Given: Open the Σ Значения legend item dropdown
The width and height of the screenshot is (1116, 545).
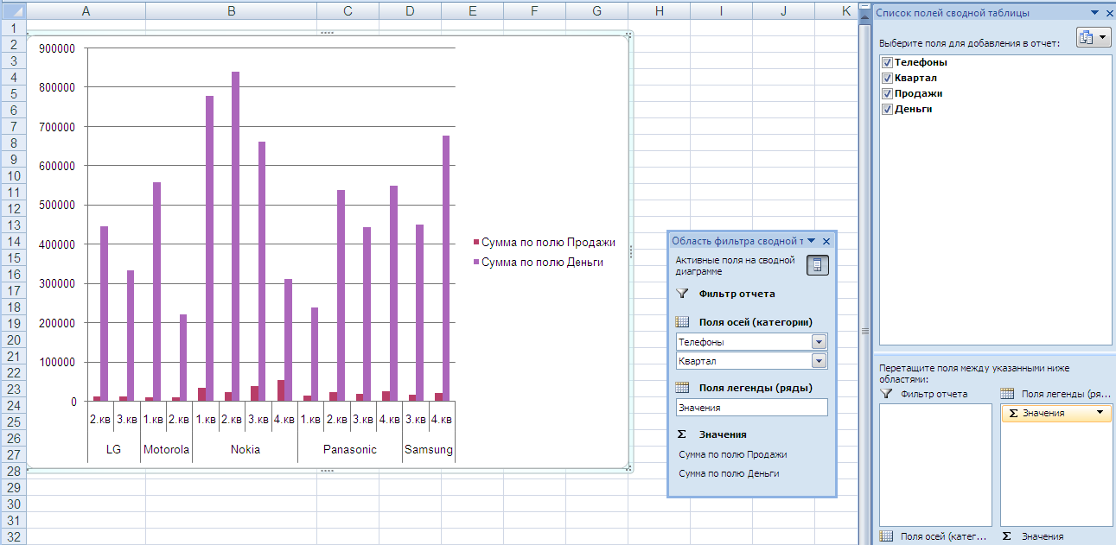Looking at the screenshot, I should coord(1100,414).
